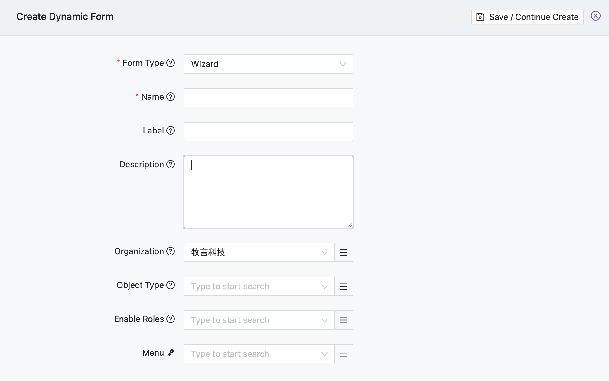The height and width of the screenshot is (381, 609).
Task: Click the Save / Continue Create button
Action: 527,17
